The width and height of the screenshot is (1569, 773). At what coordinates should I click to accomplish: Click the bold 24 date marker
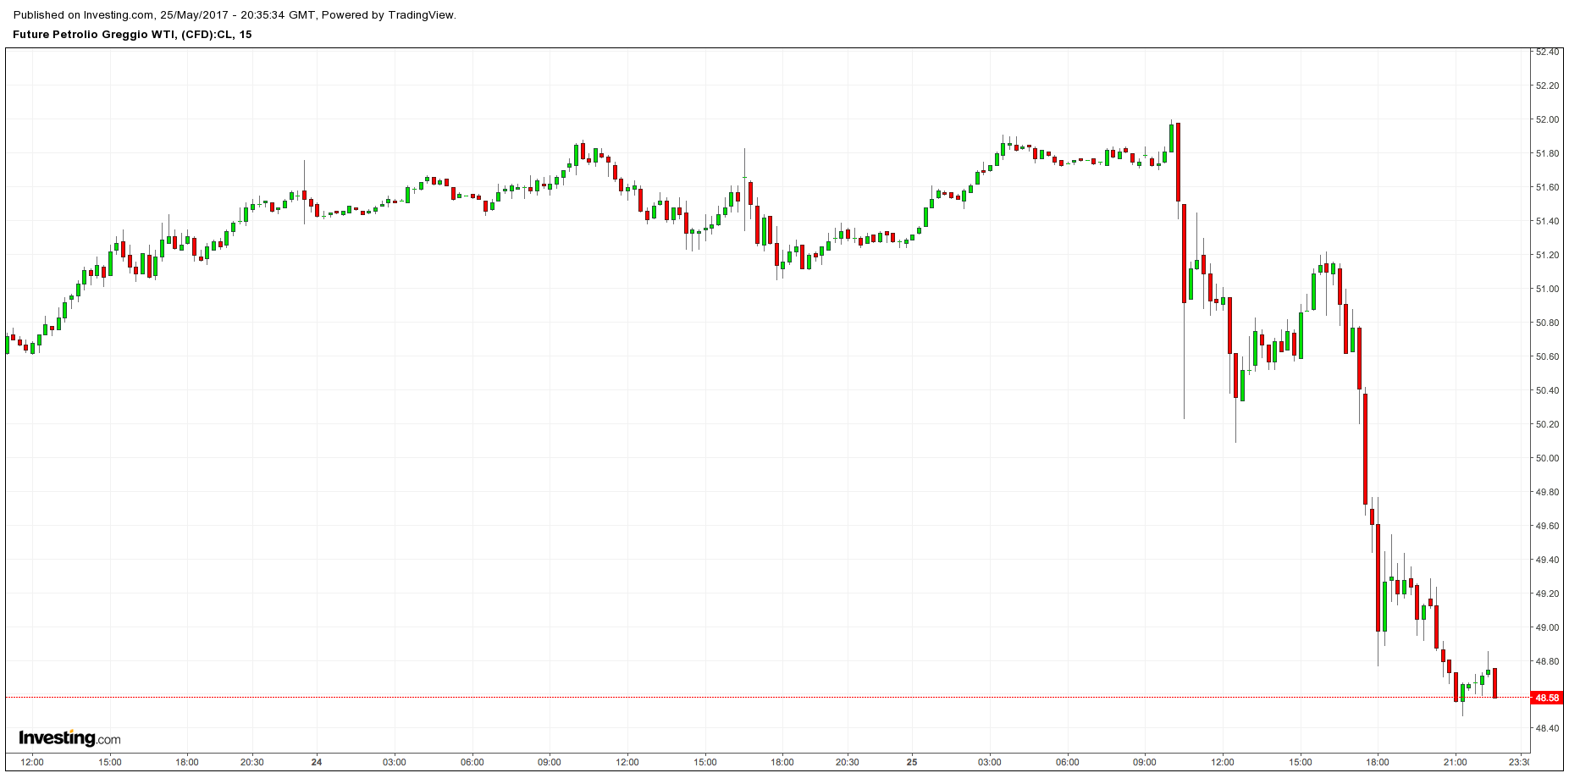(x=317, y=762)
